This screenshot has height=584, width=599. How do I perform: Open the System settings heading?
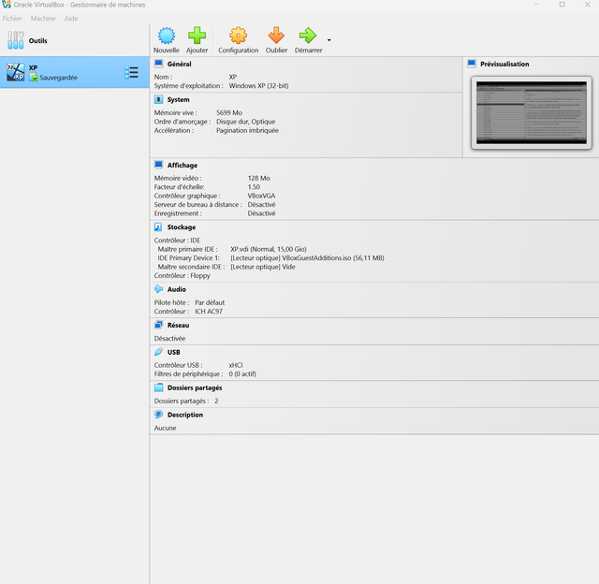point(179,100)
